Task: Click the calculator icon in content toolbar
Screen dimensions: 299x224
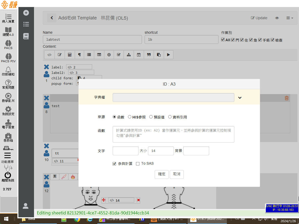Action: click(70, 55)
